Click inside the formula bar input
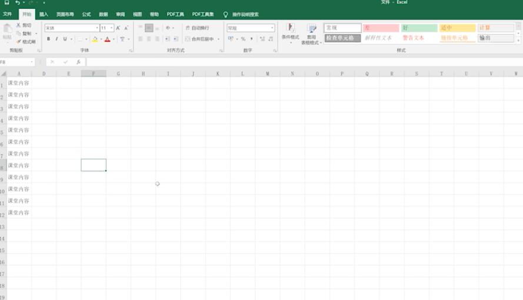523x300 pixels. point(304,62)
